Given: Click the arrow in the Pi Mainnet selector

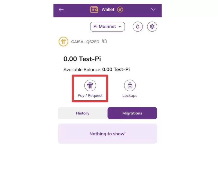Looking at the screenshot, I should tap(120, 27).
